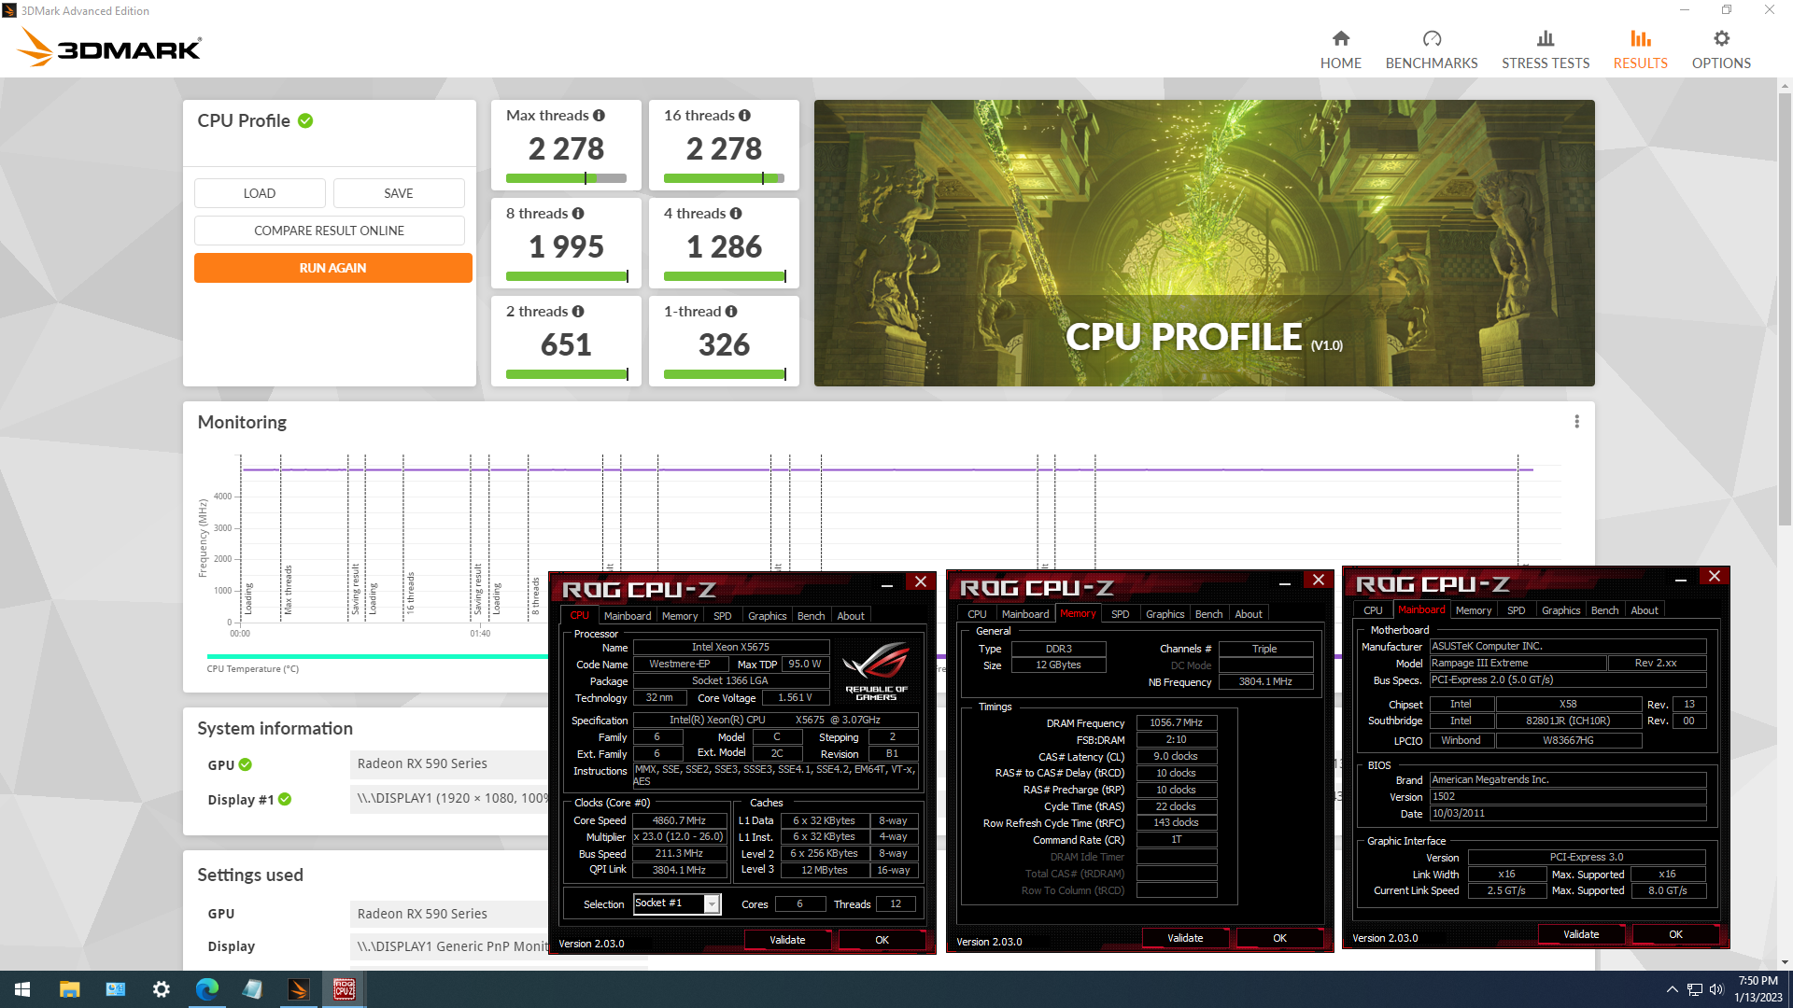Image resolution: width=1793 pixels, height=1008 pixels.
Task: Open CPU tab in Mainboard CPU-Z window
Action: pyautogui.click(x=1372, y=610)
